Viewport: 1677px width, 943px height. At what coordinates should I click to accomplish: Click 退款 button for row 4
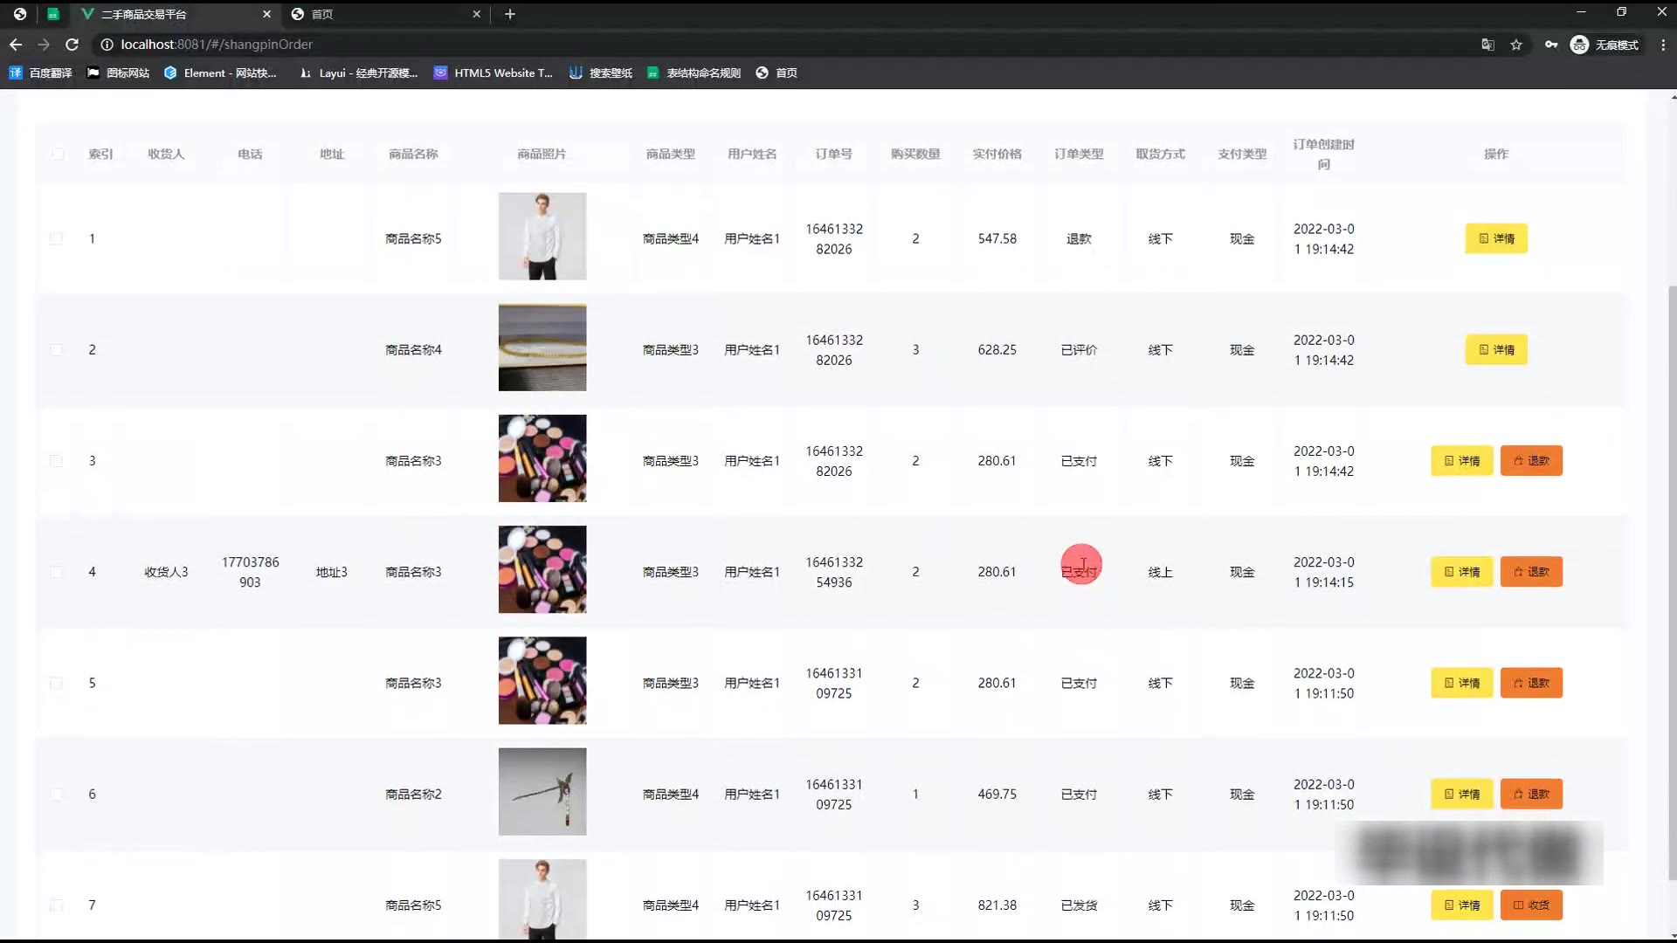tap(1530, 572)
